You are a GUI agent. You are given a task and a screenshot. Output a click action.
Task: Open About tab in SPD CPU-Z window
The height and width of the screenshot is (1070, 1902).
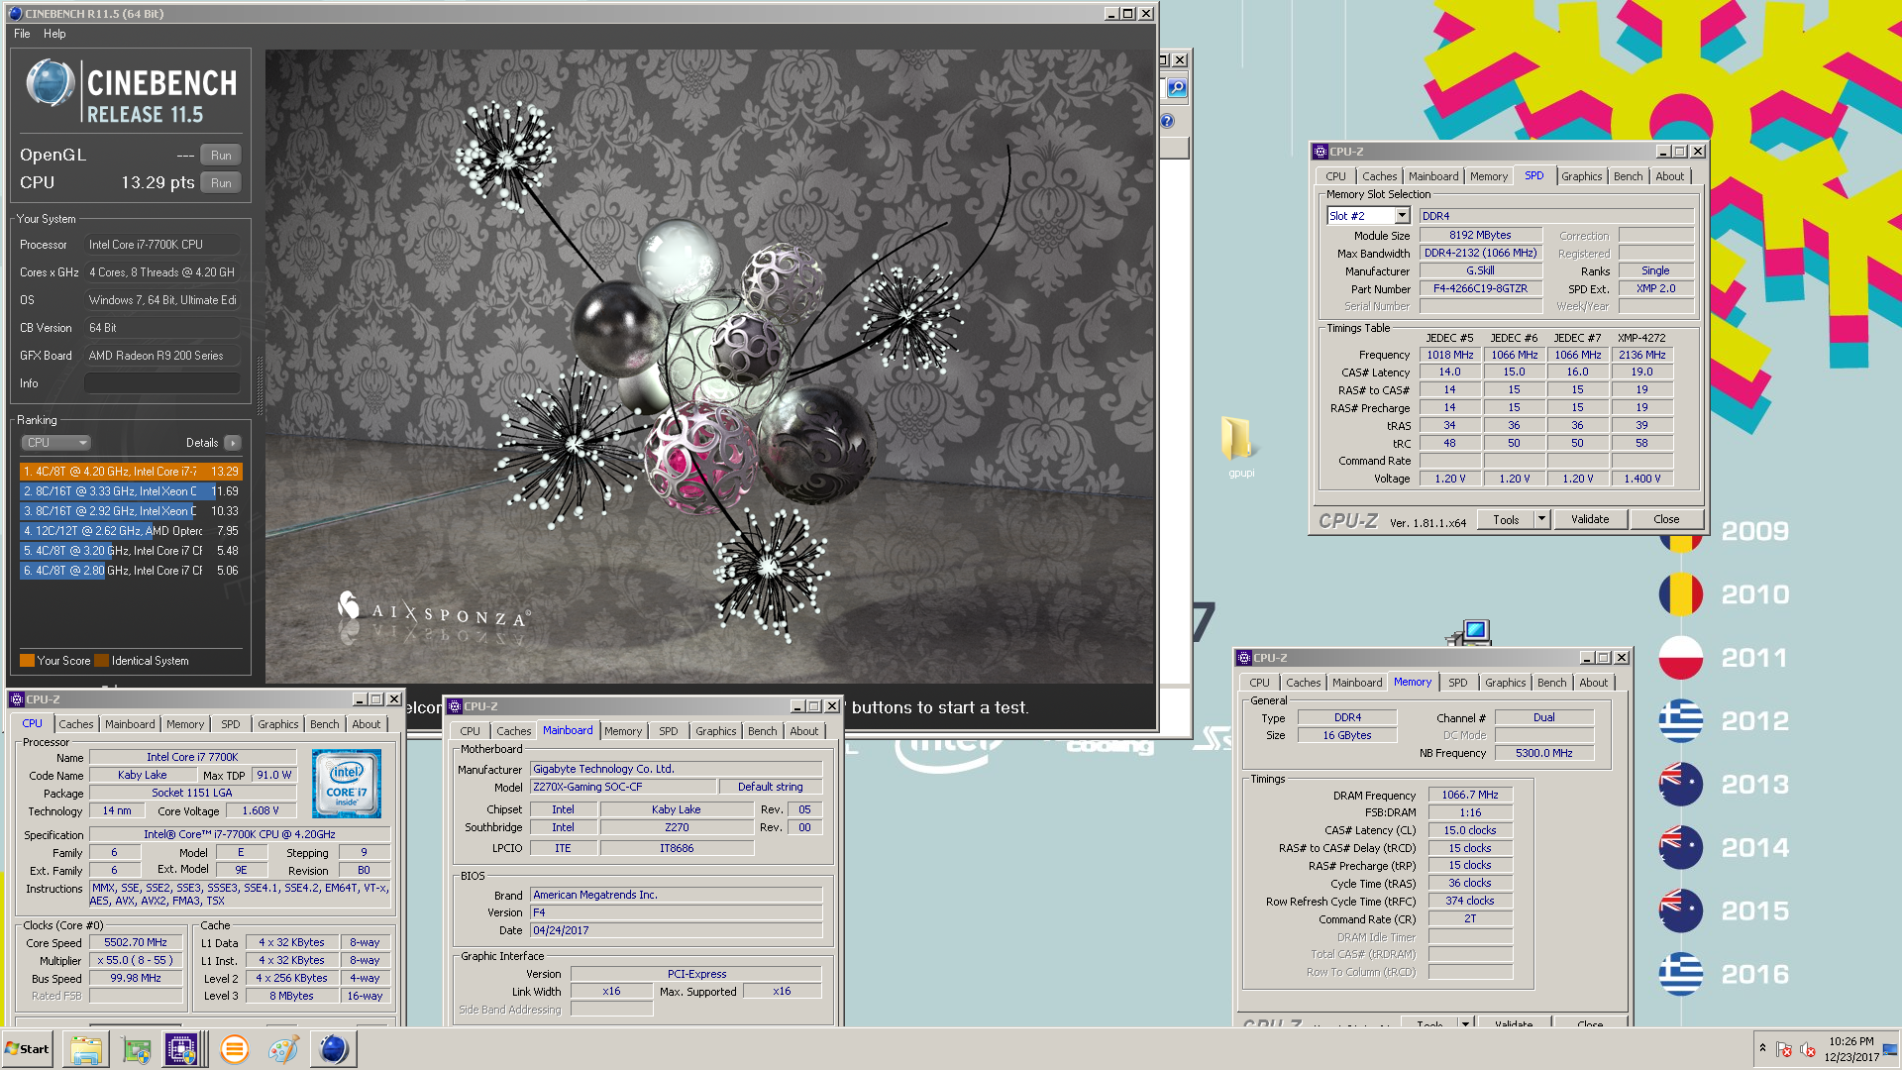click(1669, 176)
